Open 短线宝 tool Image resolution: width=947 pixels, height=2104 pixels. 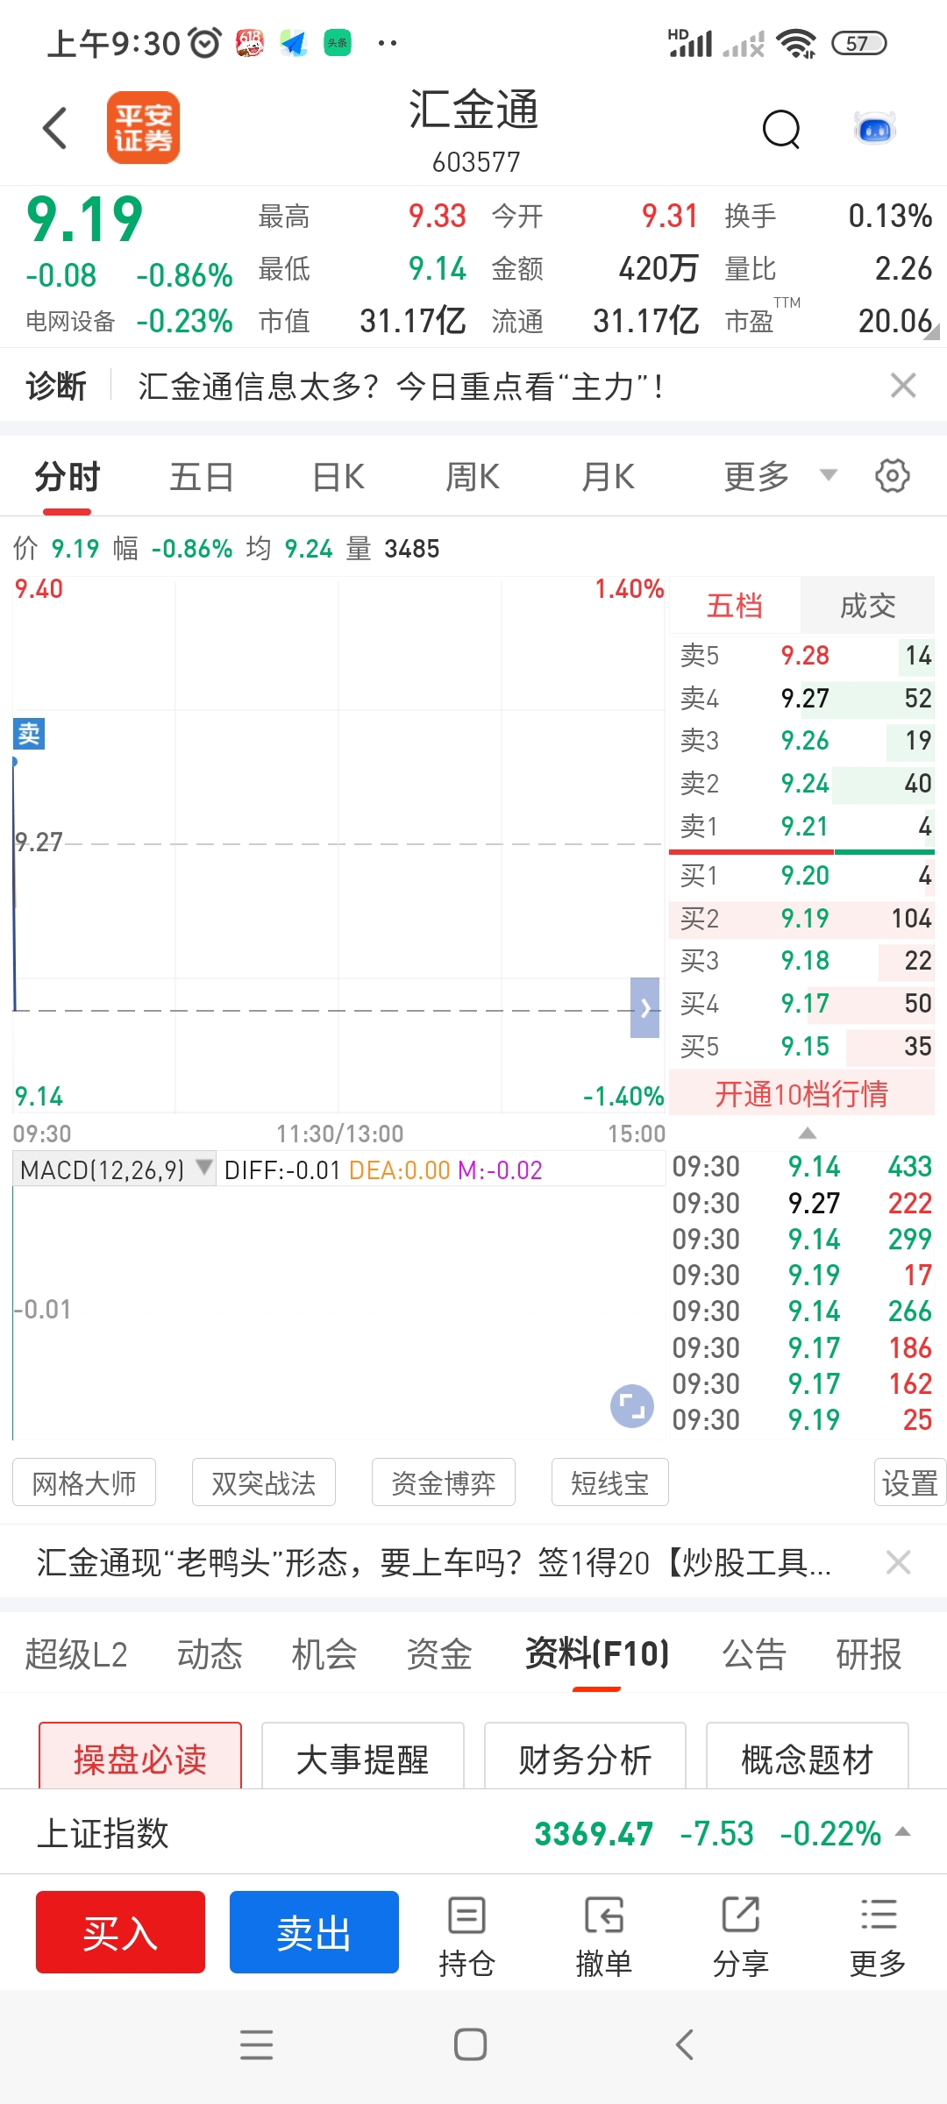coord(610,1482)
